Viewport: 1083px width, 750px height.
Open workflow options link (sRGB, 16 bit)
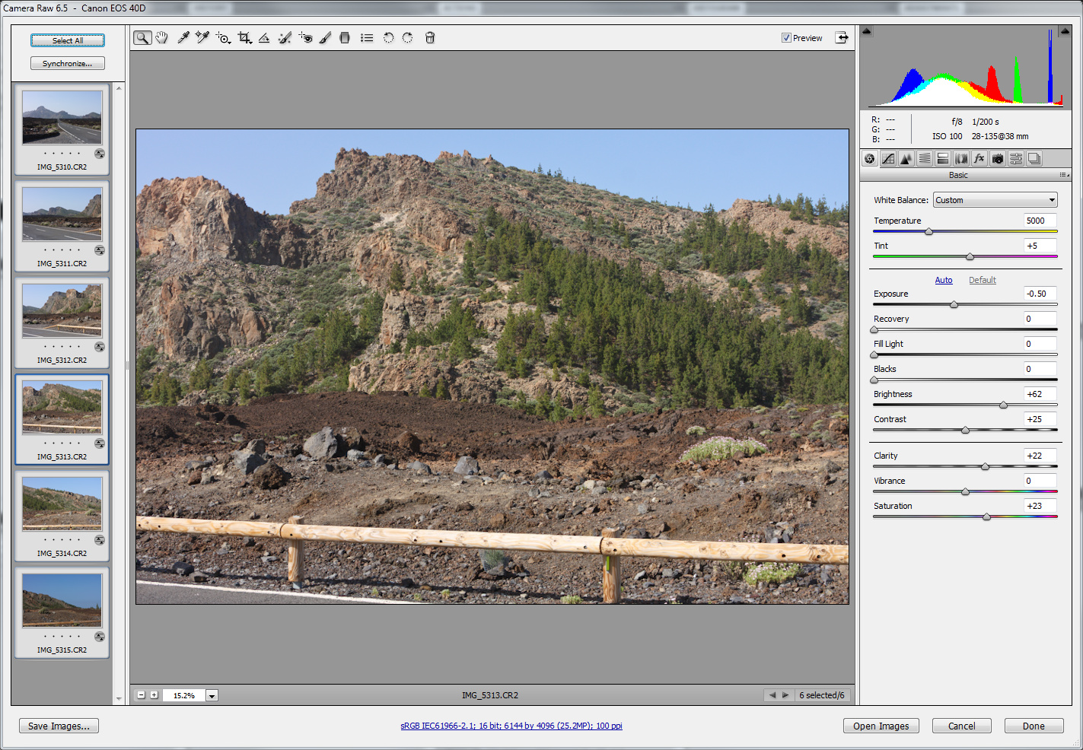click(x=511, y=726)
